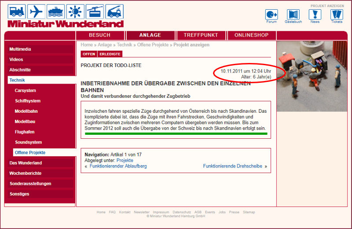Open the Forum icon
This screenshot has width=352, height=229.
[271, 16]
